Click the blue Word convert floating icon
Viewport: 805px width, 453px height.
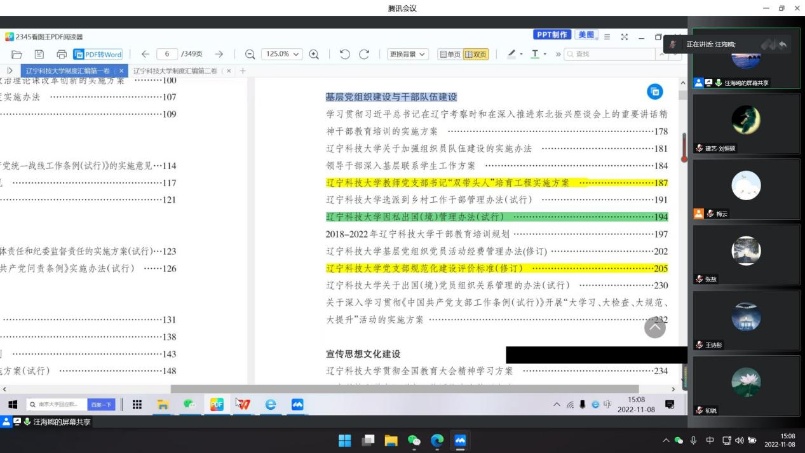coord(654,92)
